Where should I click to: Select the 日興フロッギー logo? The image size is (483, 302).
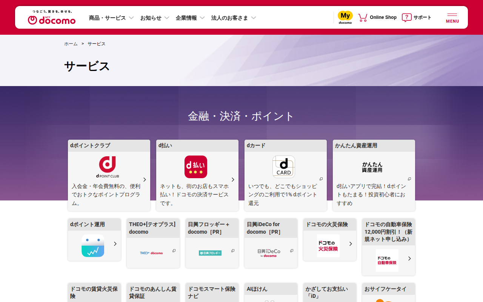[210, 253]
